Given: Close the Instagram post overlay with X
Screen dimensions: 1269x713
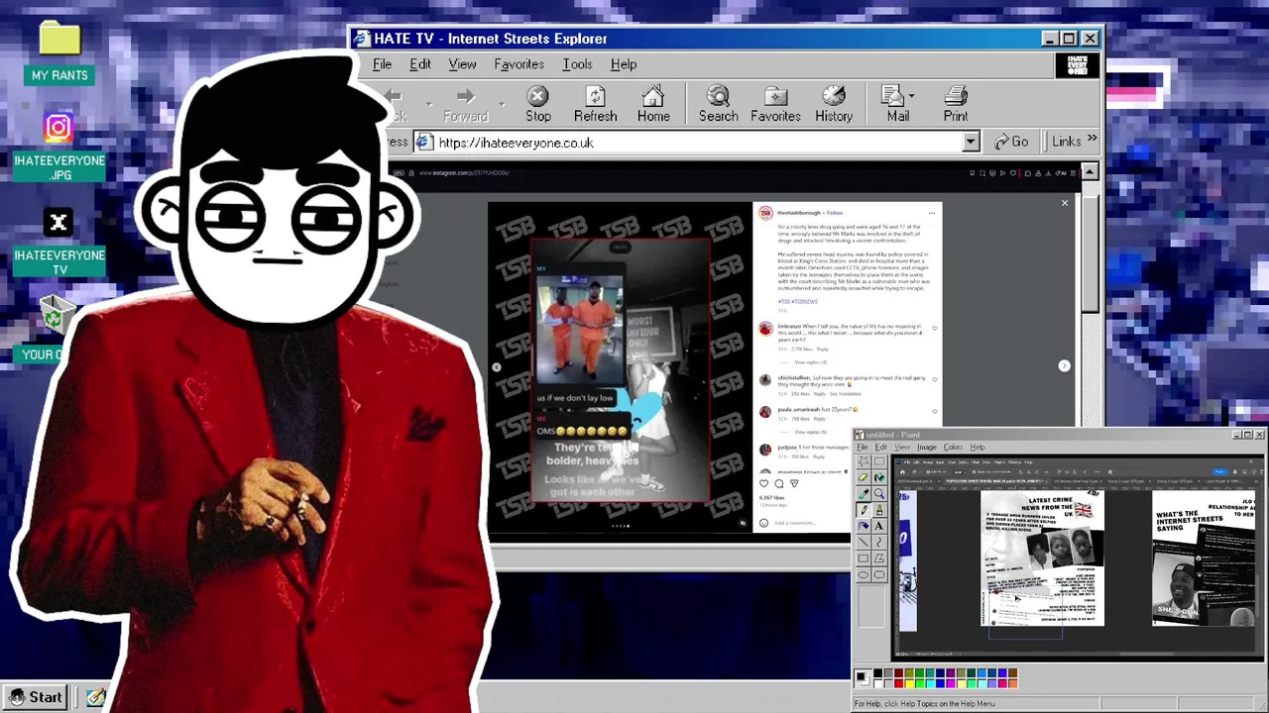Looking at the screenshot, I should pos(1065,203).
